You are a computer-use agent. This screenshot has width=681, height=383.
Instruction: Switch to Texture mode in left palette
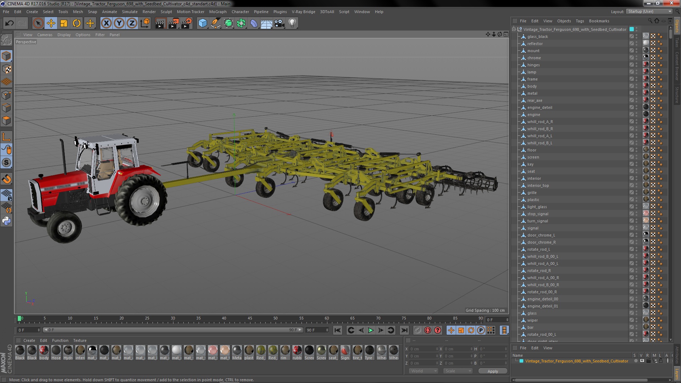[6, 69]
